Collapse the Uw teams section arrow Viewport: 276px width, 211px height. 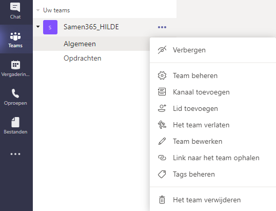pos(38,10)
